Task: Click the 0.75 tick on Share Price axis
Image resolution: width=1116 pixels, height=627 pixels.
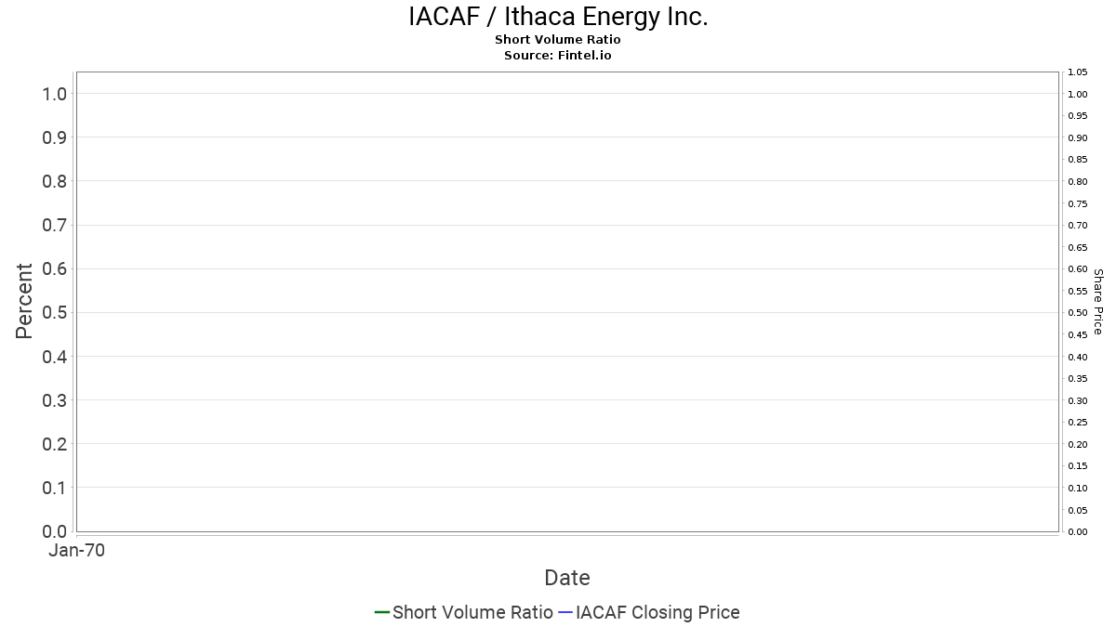Action: pyautogui.click(x=1078, y=203)
